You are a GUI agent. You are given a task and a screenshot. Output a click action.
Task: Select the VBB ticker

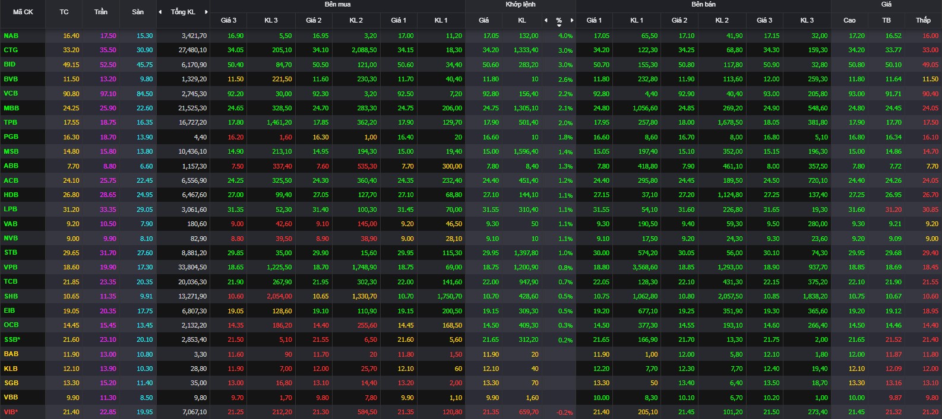(11, 397)
